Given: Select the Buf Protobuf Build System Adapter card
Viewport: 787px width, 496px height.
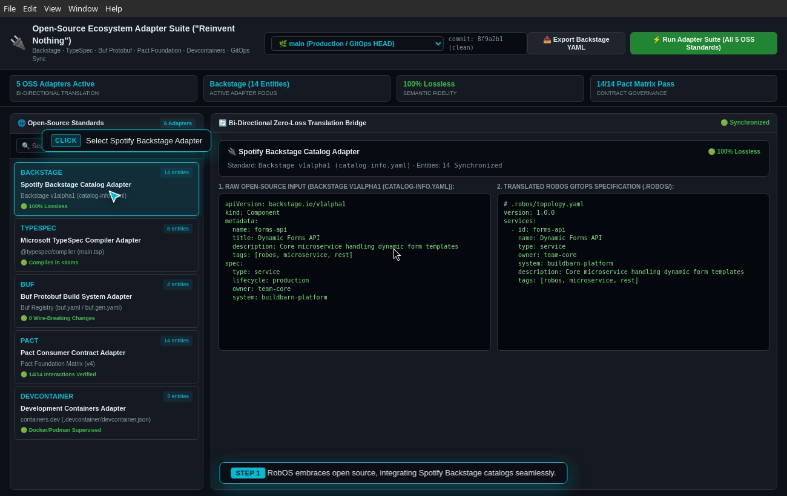Looking at the screenshot, I should 107,301.
